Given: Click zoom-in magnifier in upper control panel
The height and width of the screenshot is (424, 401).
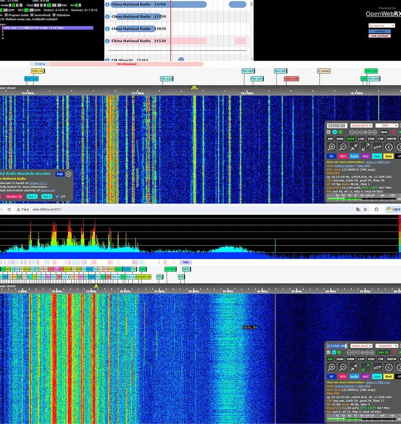Looking at the screenshot, I should pos(332,147).
